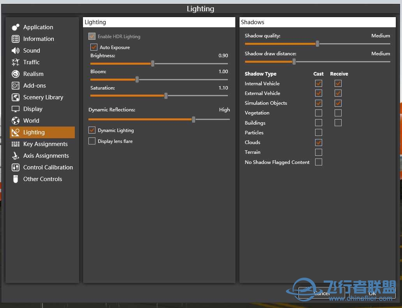Click the Dynamic Reflections slider handle
This screenshot has width=402, height=308.
coord(194,119)
